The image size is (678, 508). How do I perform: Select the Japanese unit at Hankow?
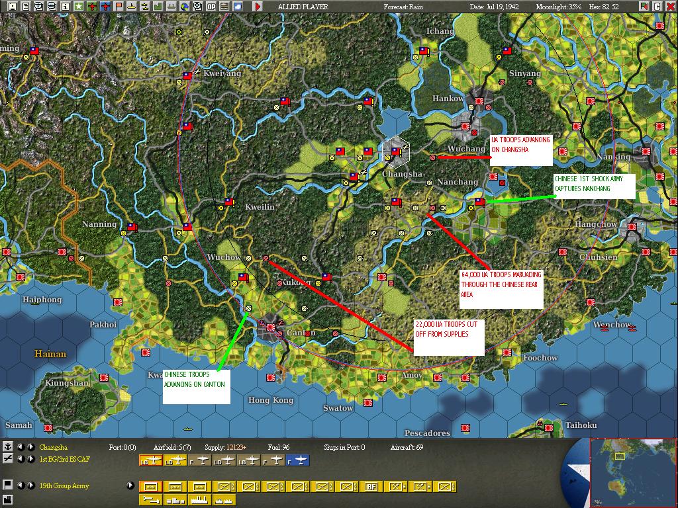pos(479,101)
